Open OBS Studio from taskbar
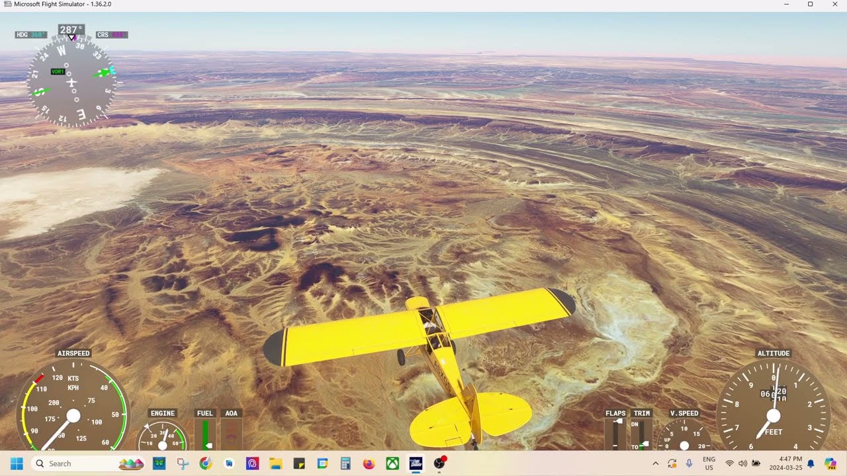Screen dimensions: 847x476 [439, 463]
